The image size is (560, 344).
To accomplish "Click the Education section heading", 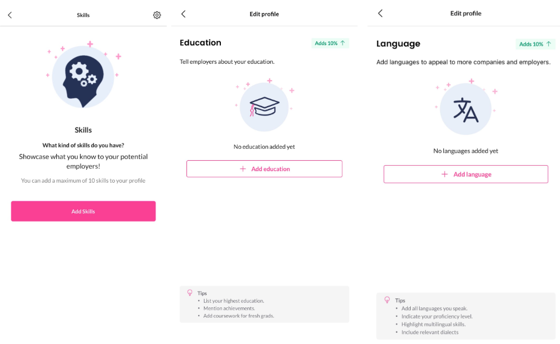I will point(201,43).
